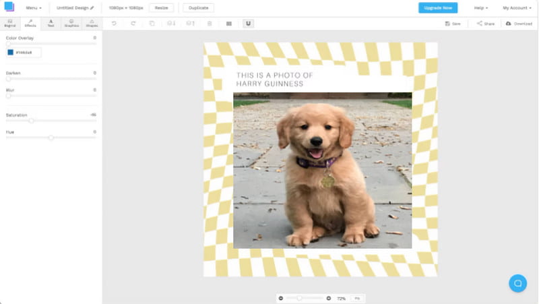The image size is (539, 304).
Task: Switch to the Graphics tab
Action: coord(71,24)
